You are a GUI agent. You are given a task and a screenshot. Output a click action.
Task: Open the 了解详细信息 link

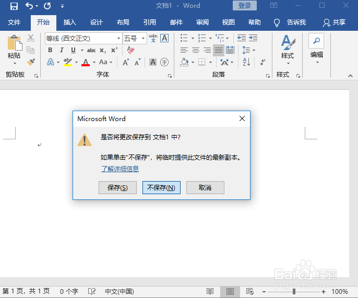pos(120,169)
